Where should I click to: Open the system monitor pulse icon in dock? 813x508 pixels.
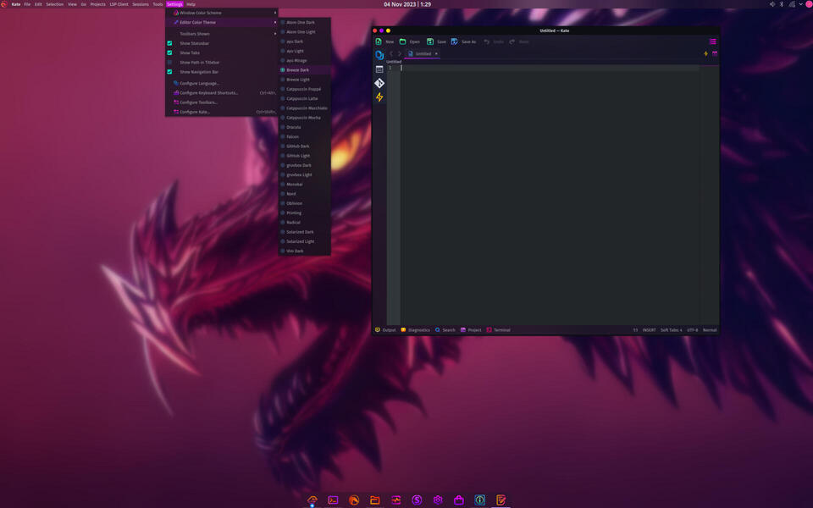396,500
